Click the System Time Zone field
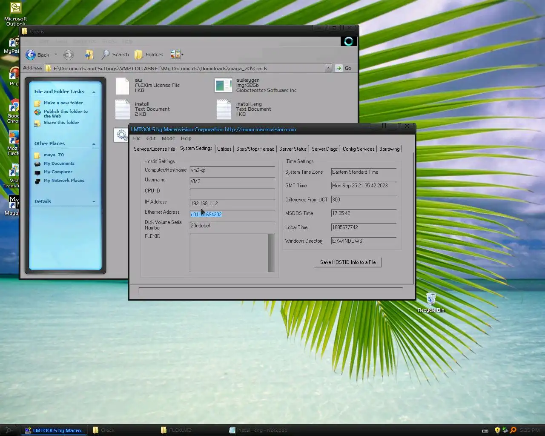 [x=364, y=172]
